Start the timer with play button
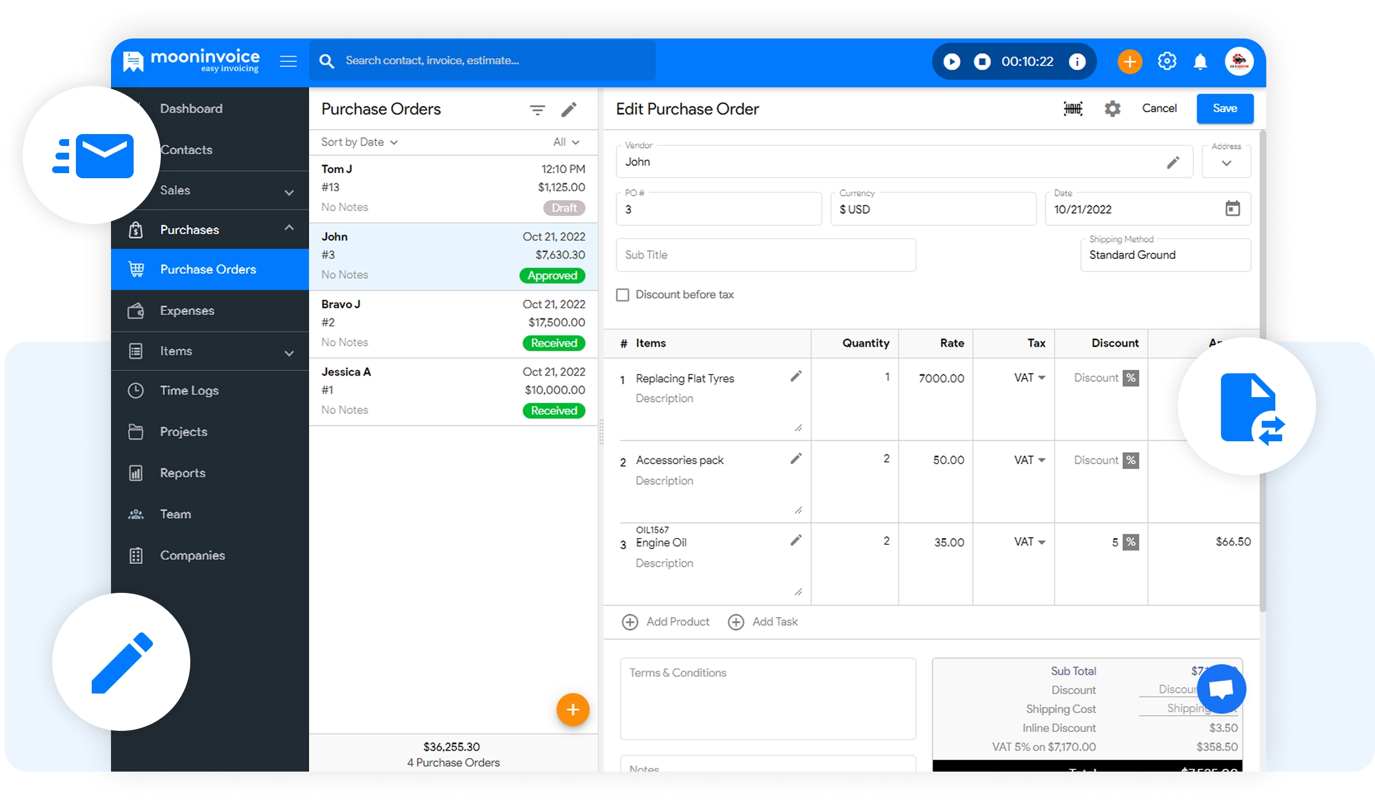This screenshot has width=1375, height=801. [x=952, y=62]
